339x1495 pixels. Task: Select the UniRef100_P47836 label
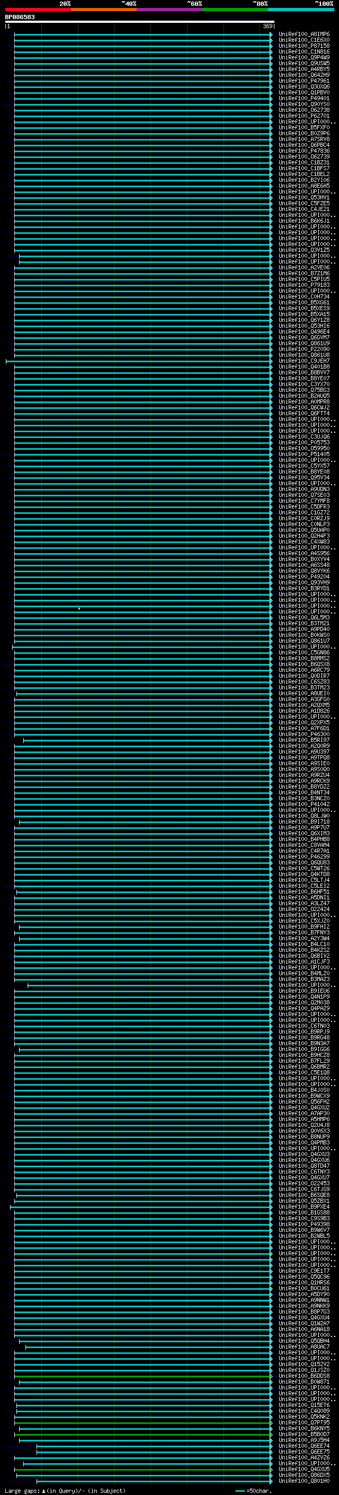click(x=304, y=151)
